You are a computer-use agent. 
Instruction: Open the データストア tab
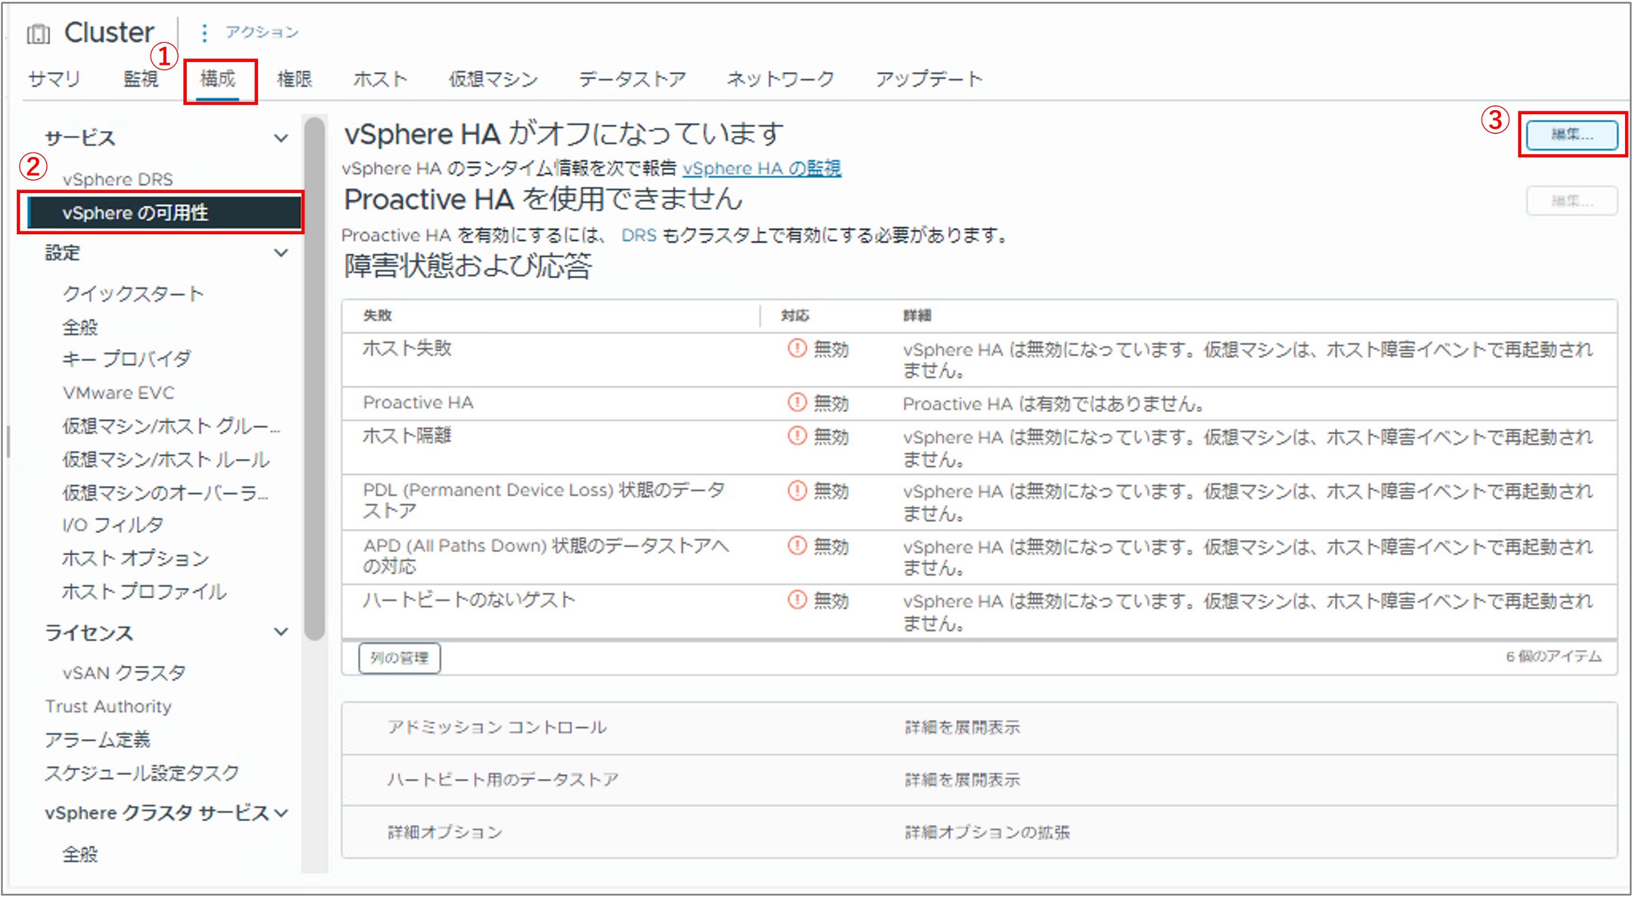[x=632, y=79]
